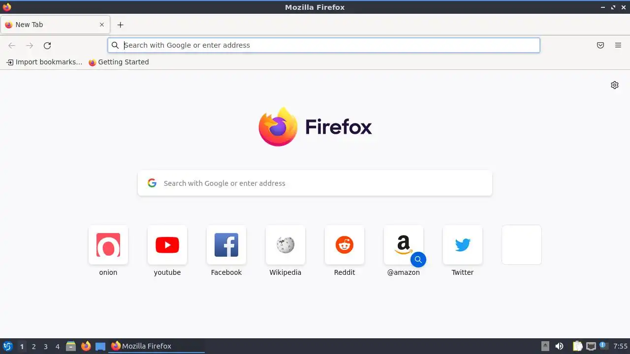The height and width of the screenshot is (354, 630).
Task: Open the volume control tray icon
Action: [x=559, y=346]
